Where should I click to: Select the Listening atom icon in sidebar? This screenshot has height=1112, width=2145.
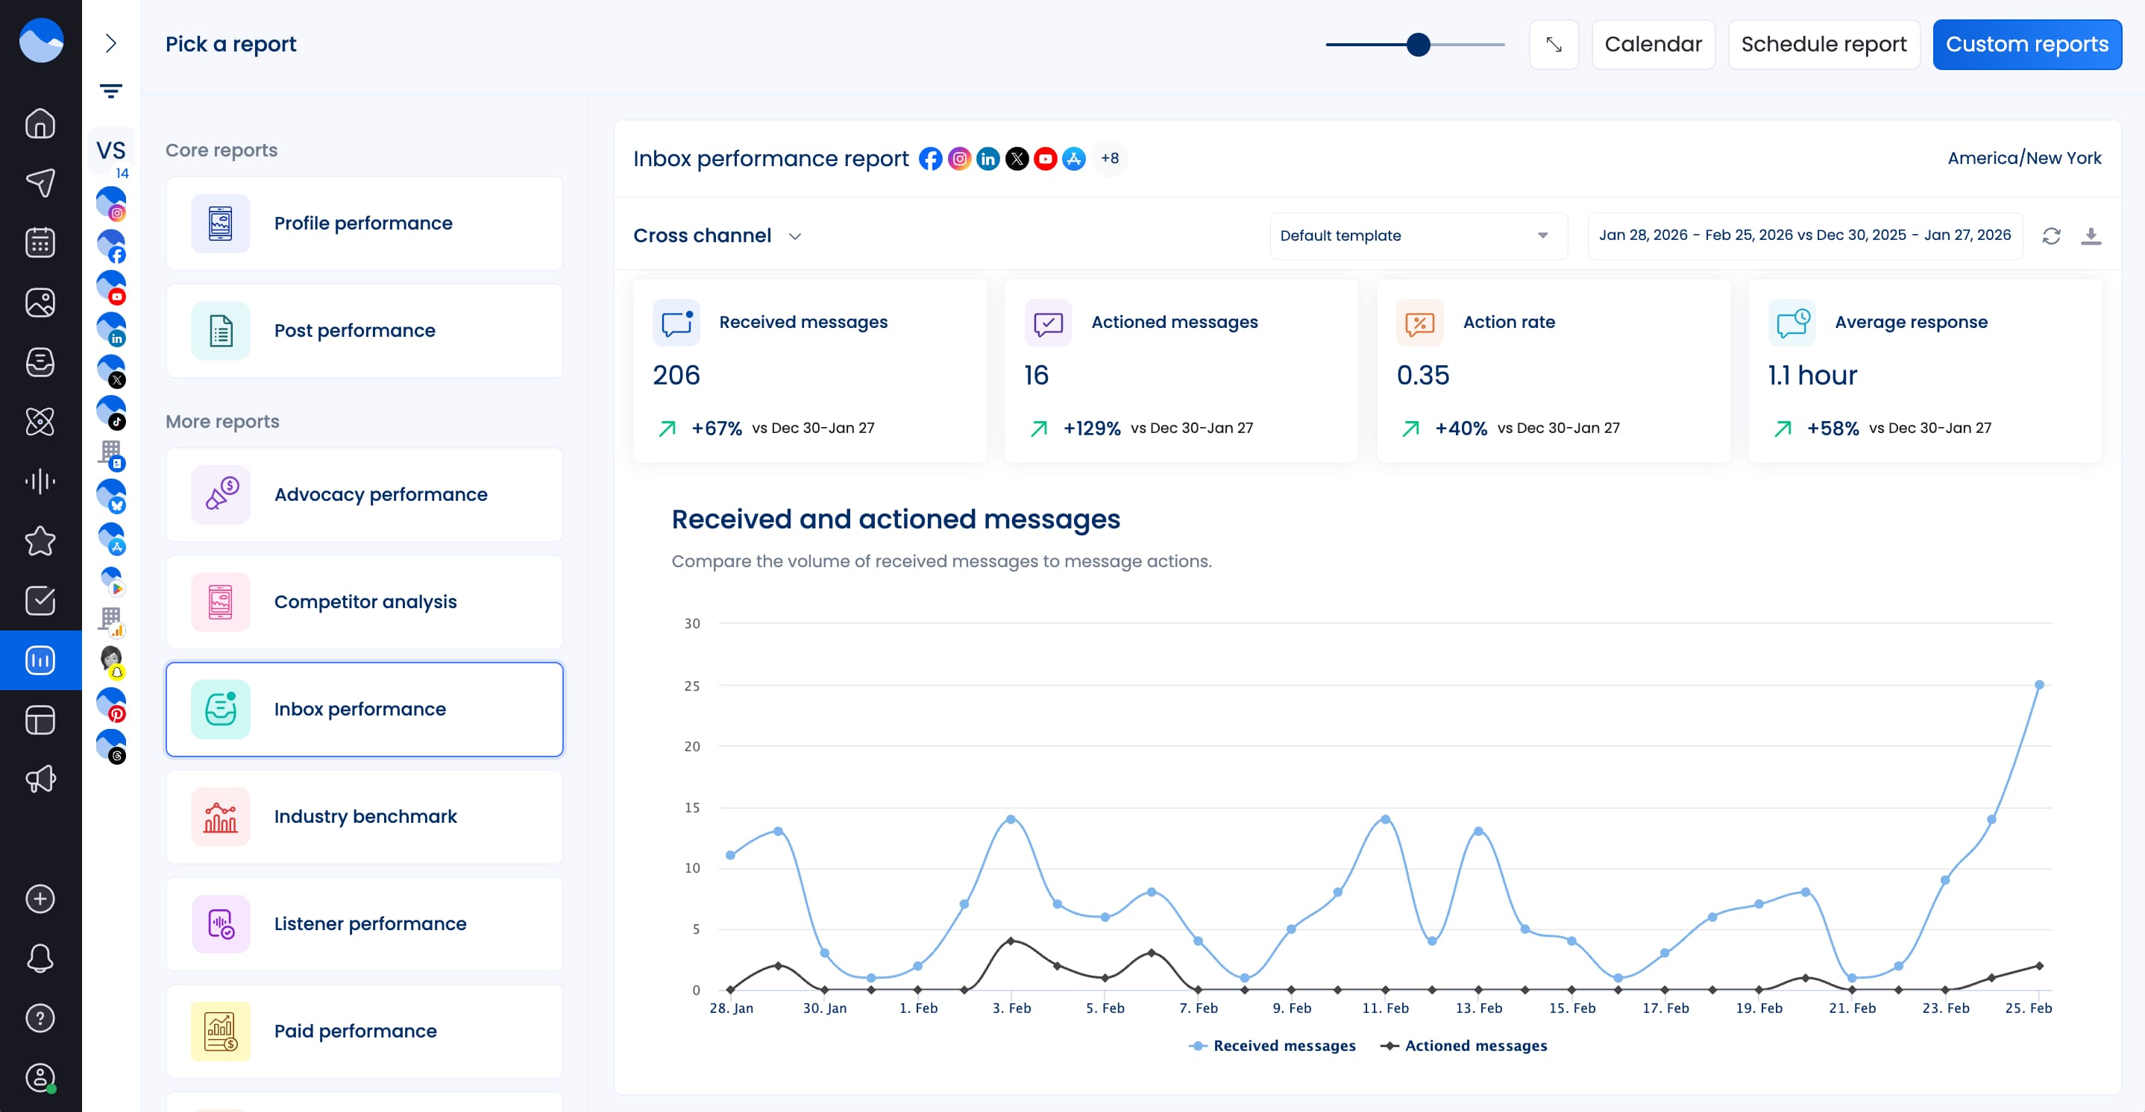click(x=40, y=422)
